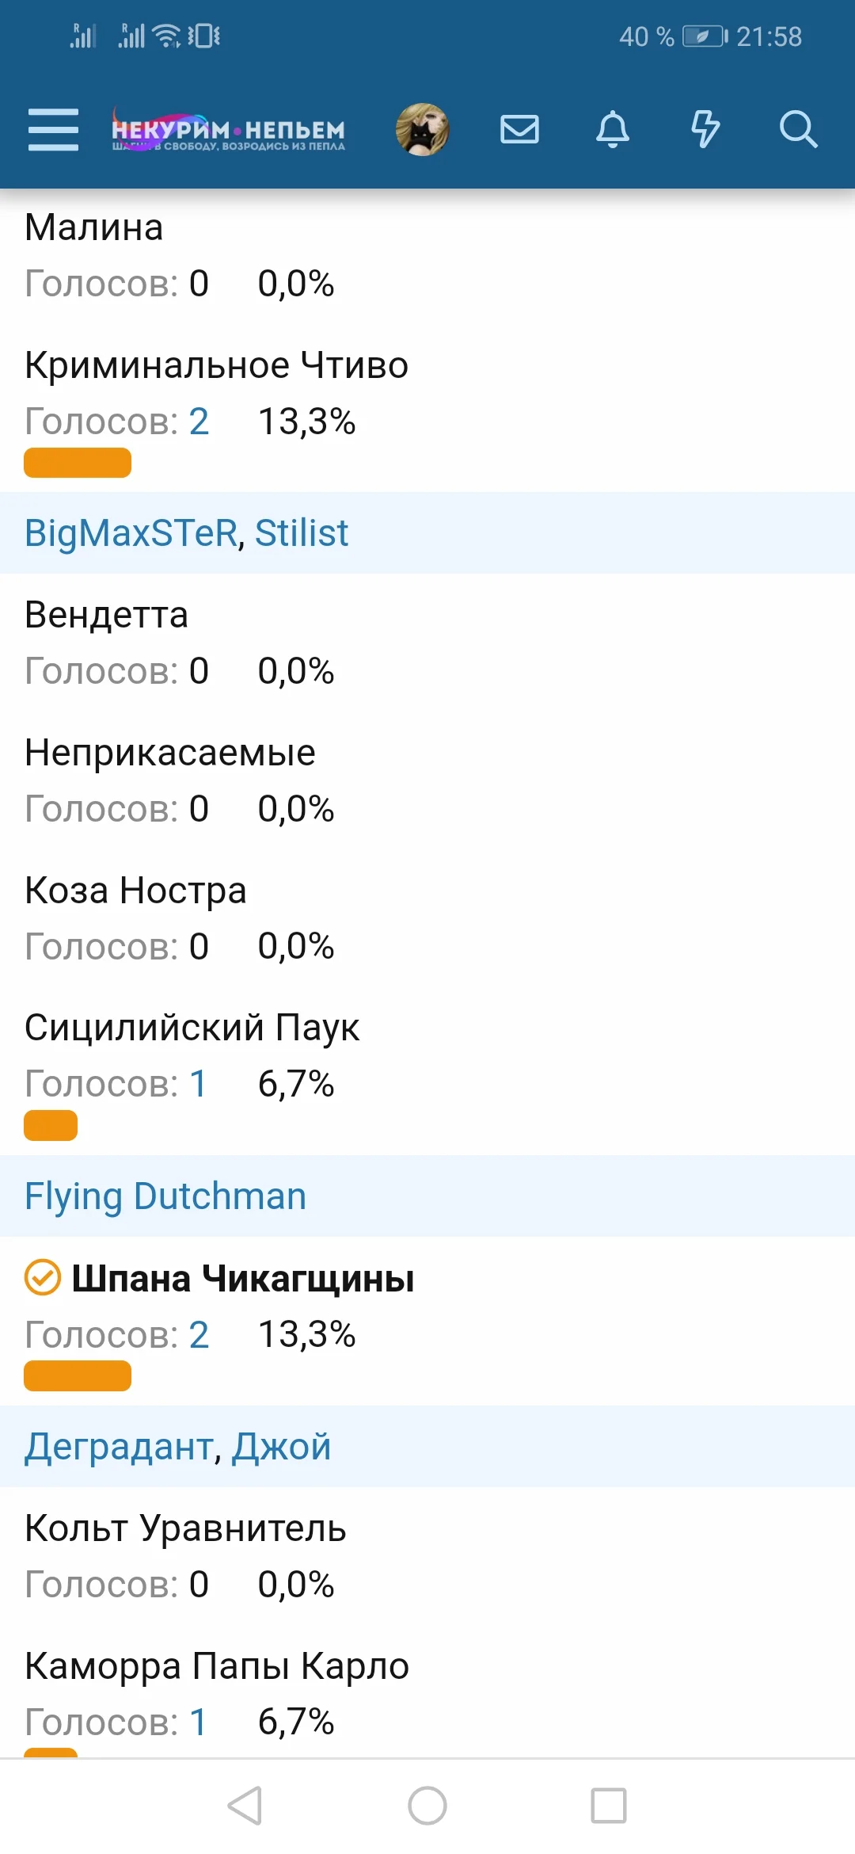Tap the НЕКУРИМ-НЕПЬЕМ forum logo
855x1854 pixels.
click(228, 131)
